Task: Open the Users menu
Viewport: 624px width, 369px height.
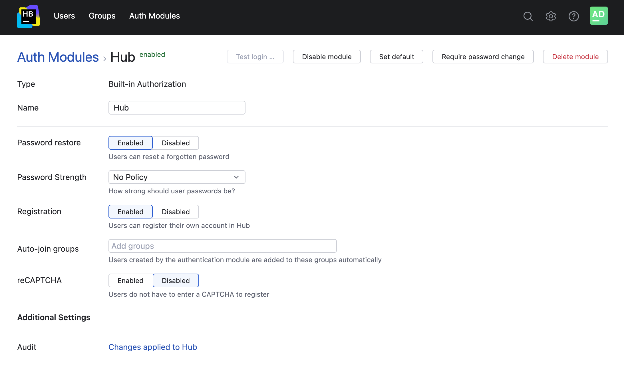Action: coord(64,16)
